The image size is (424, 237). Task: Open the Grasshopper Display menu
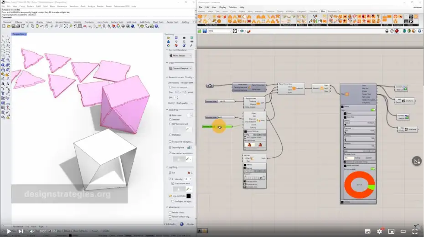click(x=222, y=7)
